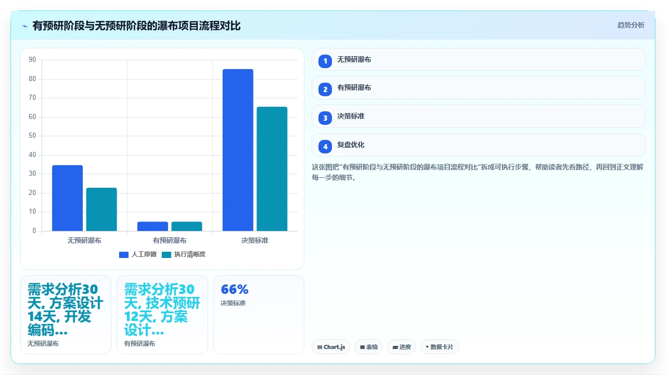Click the teal 执行清晰度 bar for 无预研瀑布

point(101,210)
